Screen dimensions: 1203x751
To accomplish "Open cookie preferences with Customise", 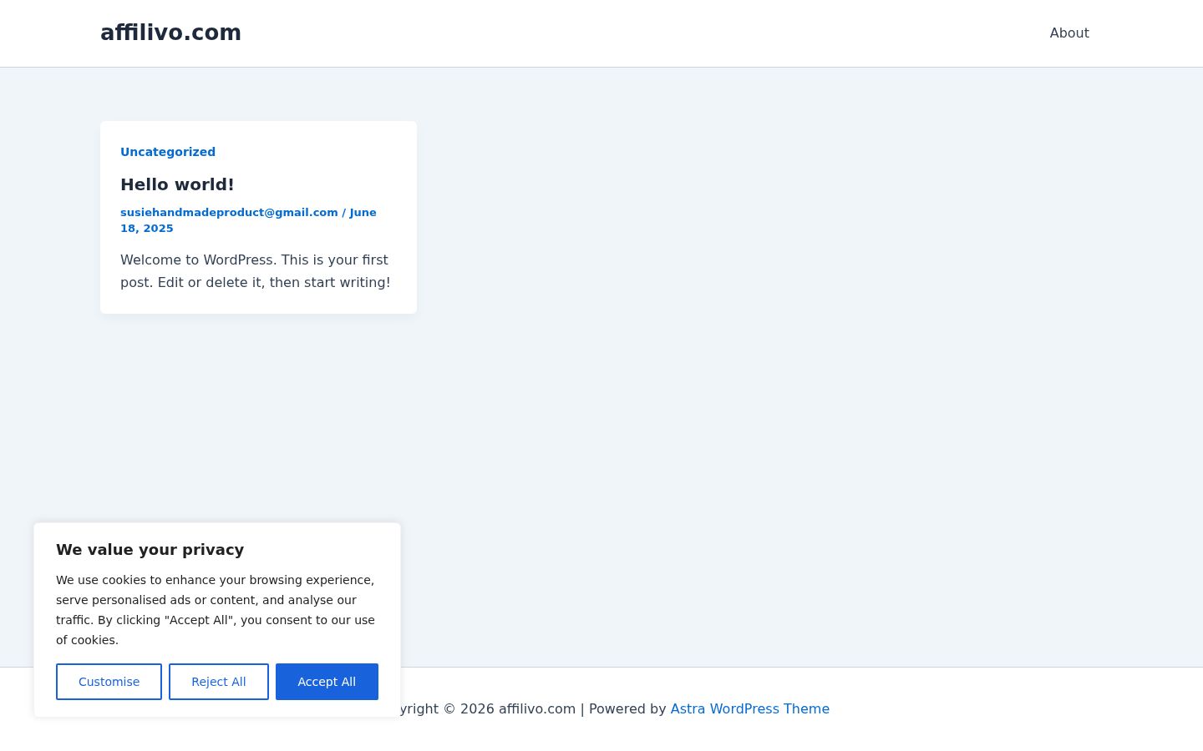I will [109, 682].
